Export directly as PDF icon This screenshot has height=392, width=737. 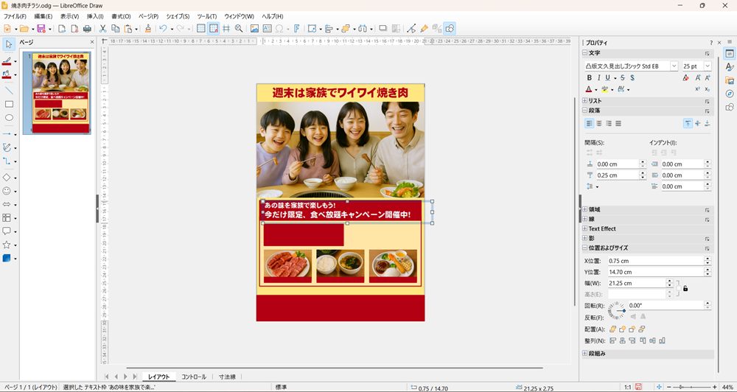(74, 29)
